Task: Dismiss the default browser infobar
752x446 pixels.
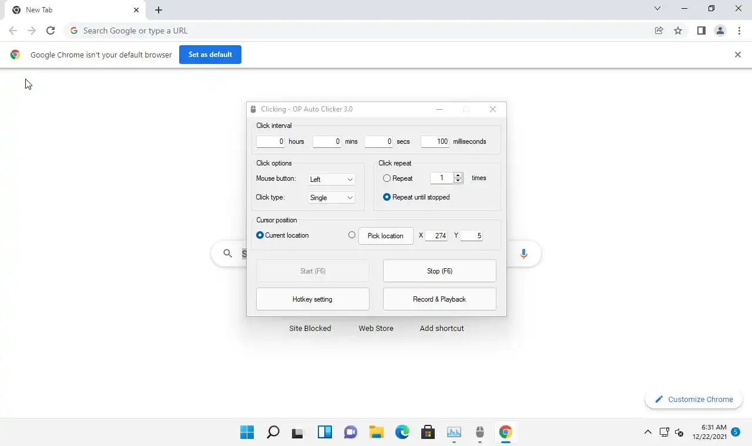Action: [x=738, y=55]
